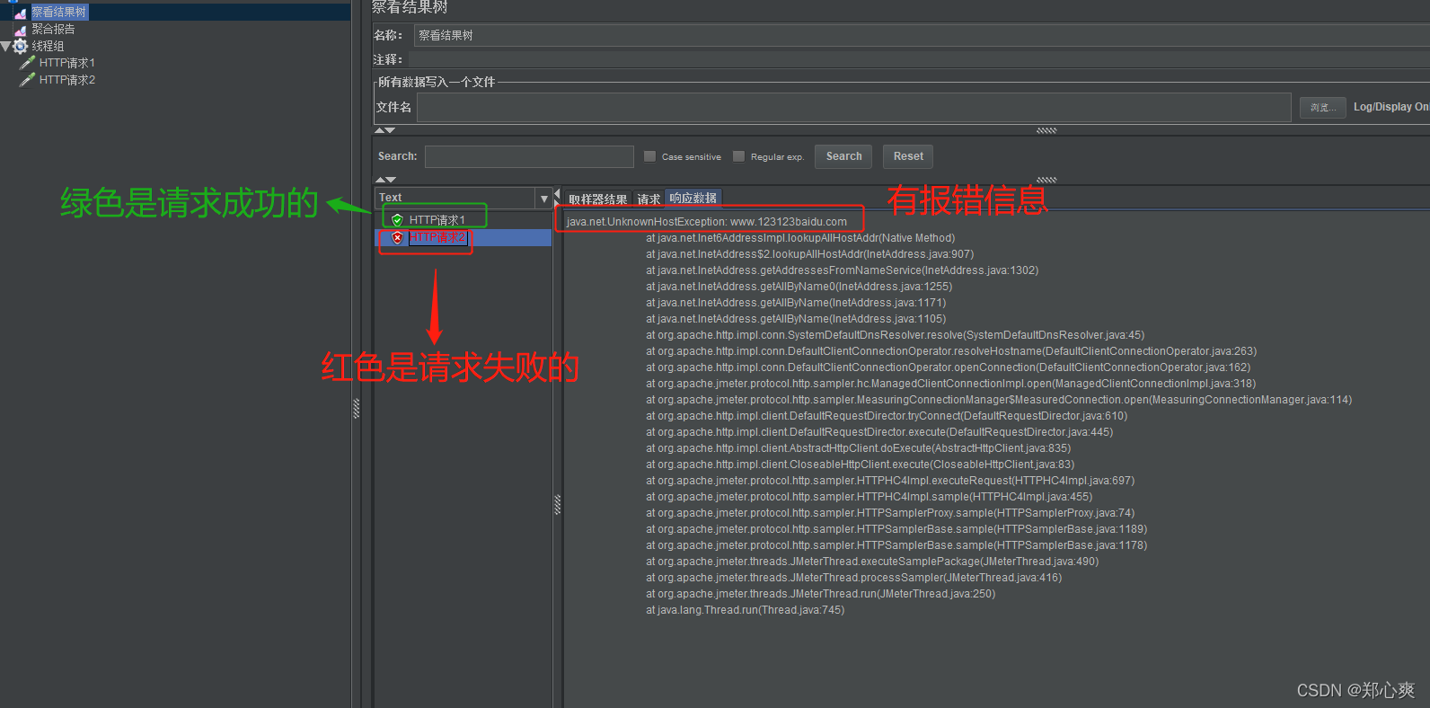Click the 察看结果树 listener icon
Screen dimensions: 1430x708
click(x=21, y=13)
